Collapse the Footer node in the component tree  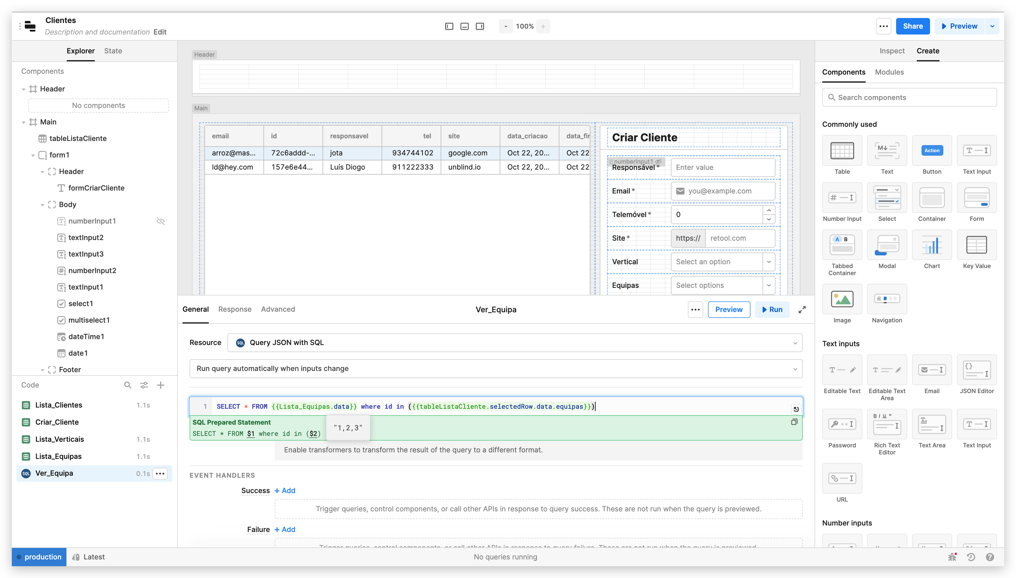tap(43, 369)
